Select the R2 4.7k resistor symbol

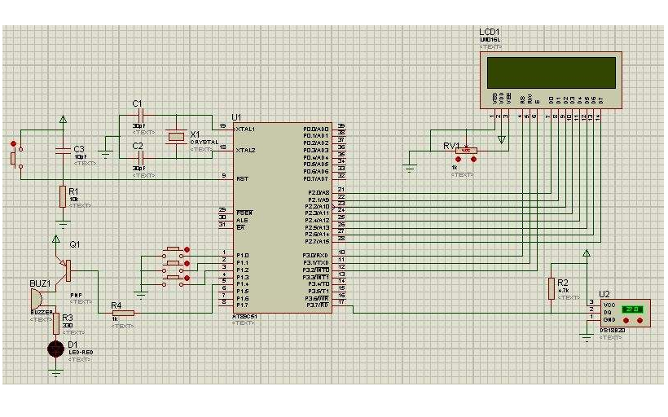pyautogui.click(x=552, y=288)
